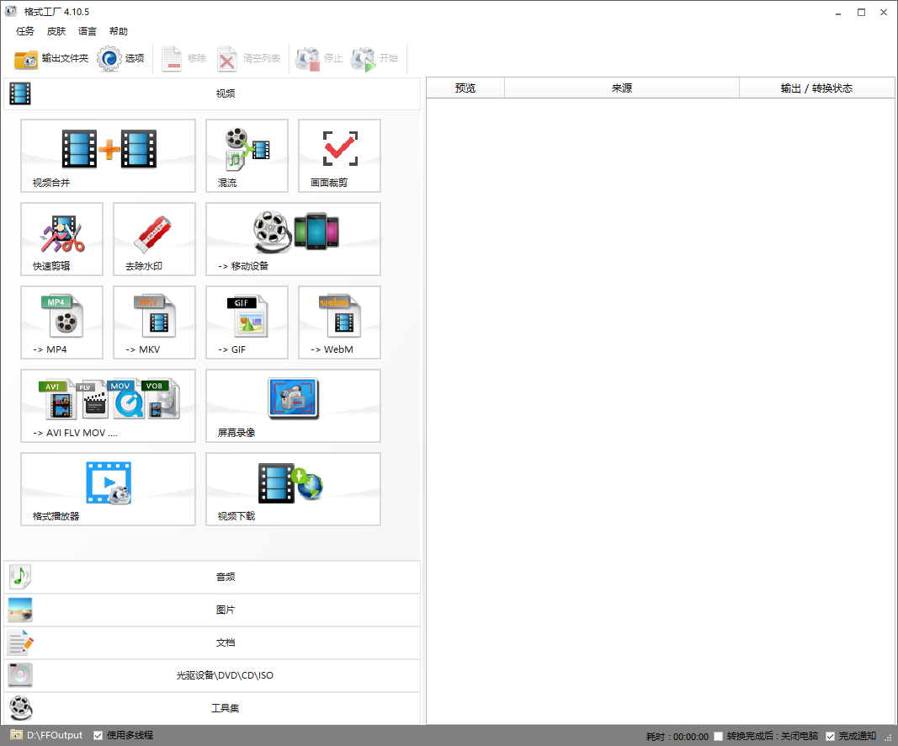Viewport: 898px width, 746px height.
Task: Open the 画面裁剪 crop tool
Action: pyautogui.click(x=339, y=155)
